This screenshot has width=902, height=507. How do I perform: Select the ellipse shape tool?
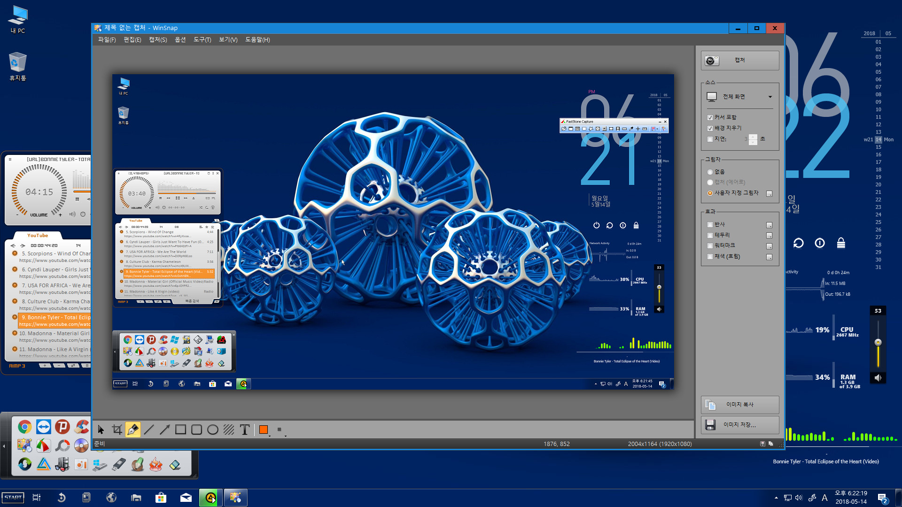pyautogui.click(x=212, y=429)
